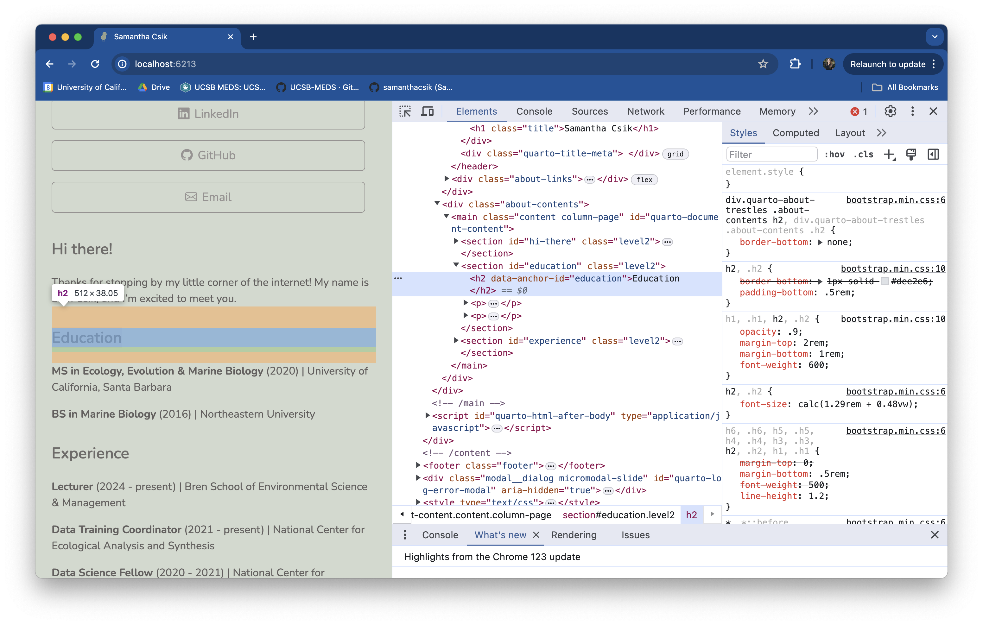Image resolution: width=983 pixels, height=625 pixels.
Task: Reload the page
Action: point(95,64)
